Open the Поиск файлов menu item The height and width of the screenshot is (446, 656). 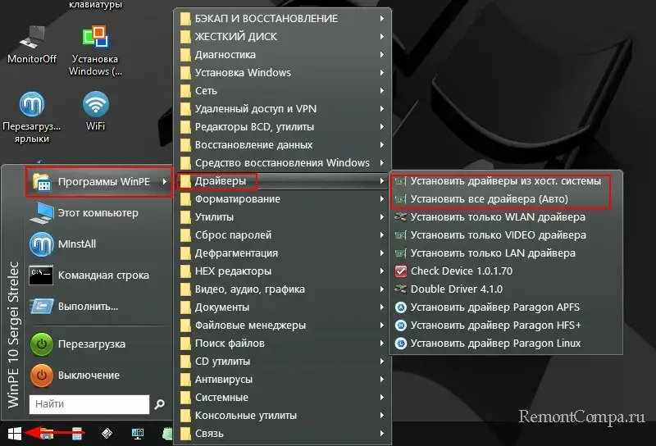pos(283,343)
